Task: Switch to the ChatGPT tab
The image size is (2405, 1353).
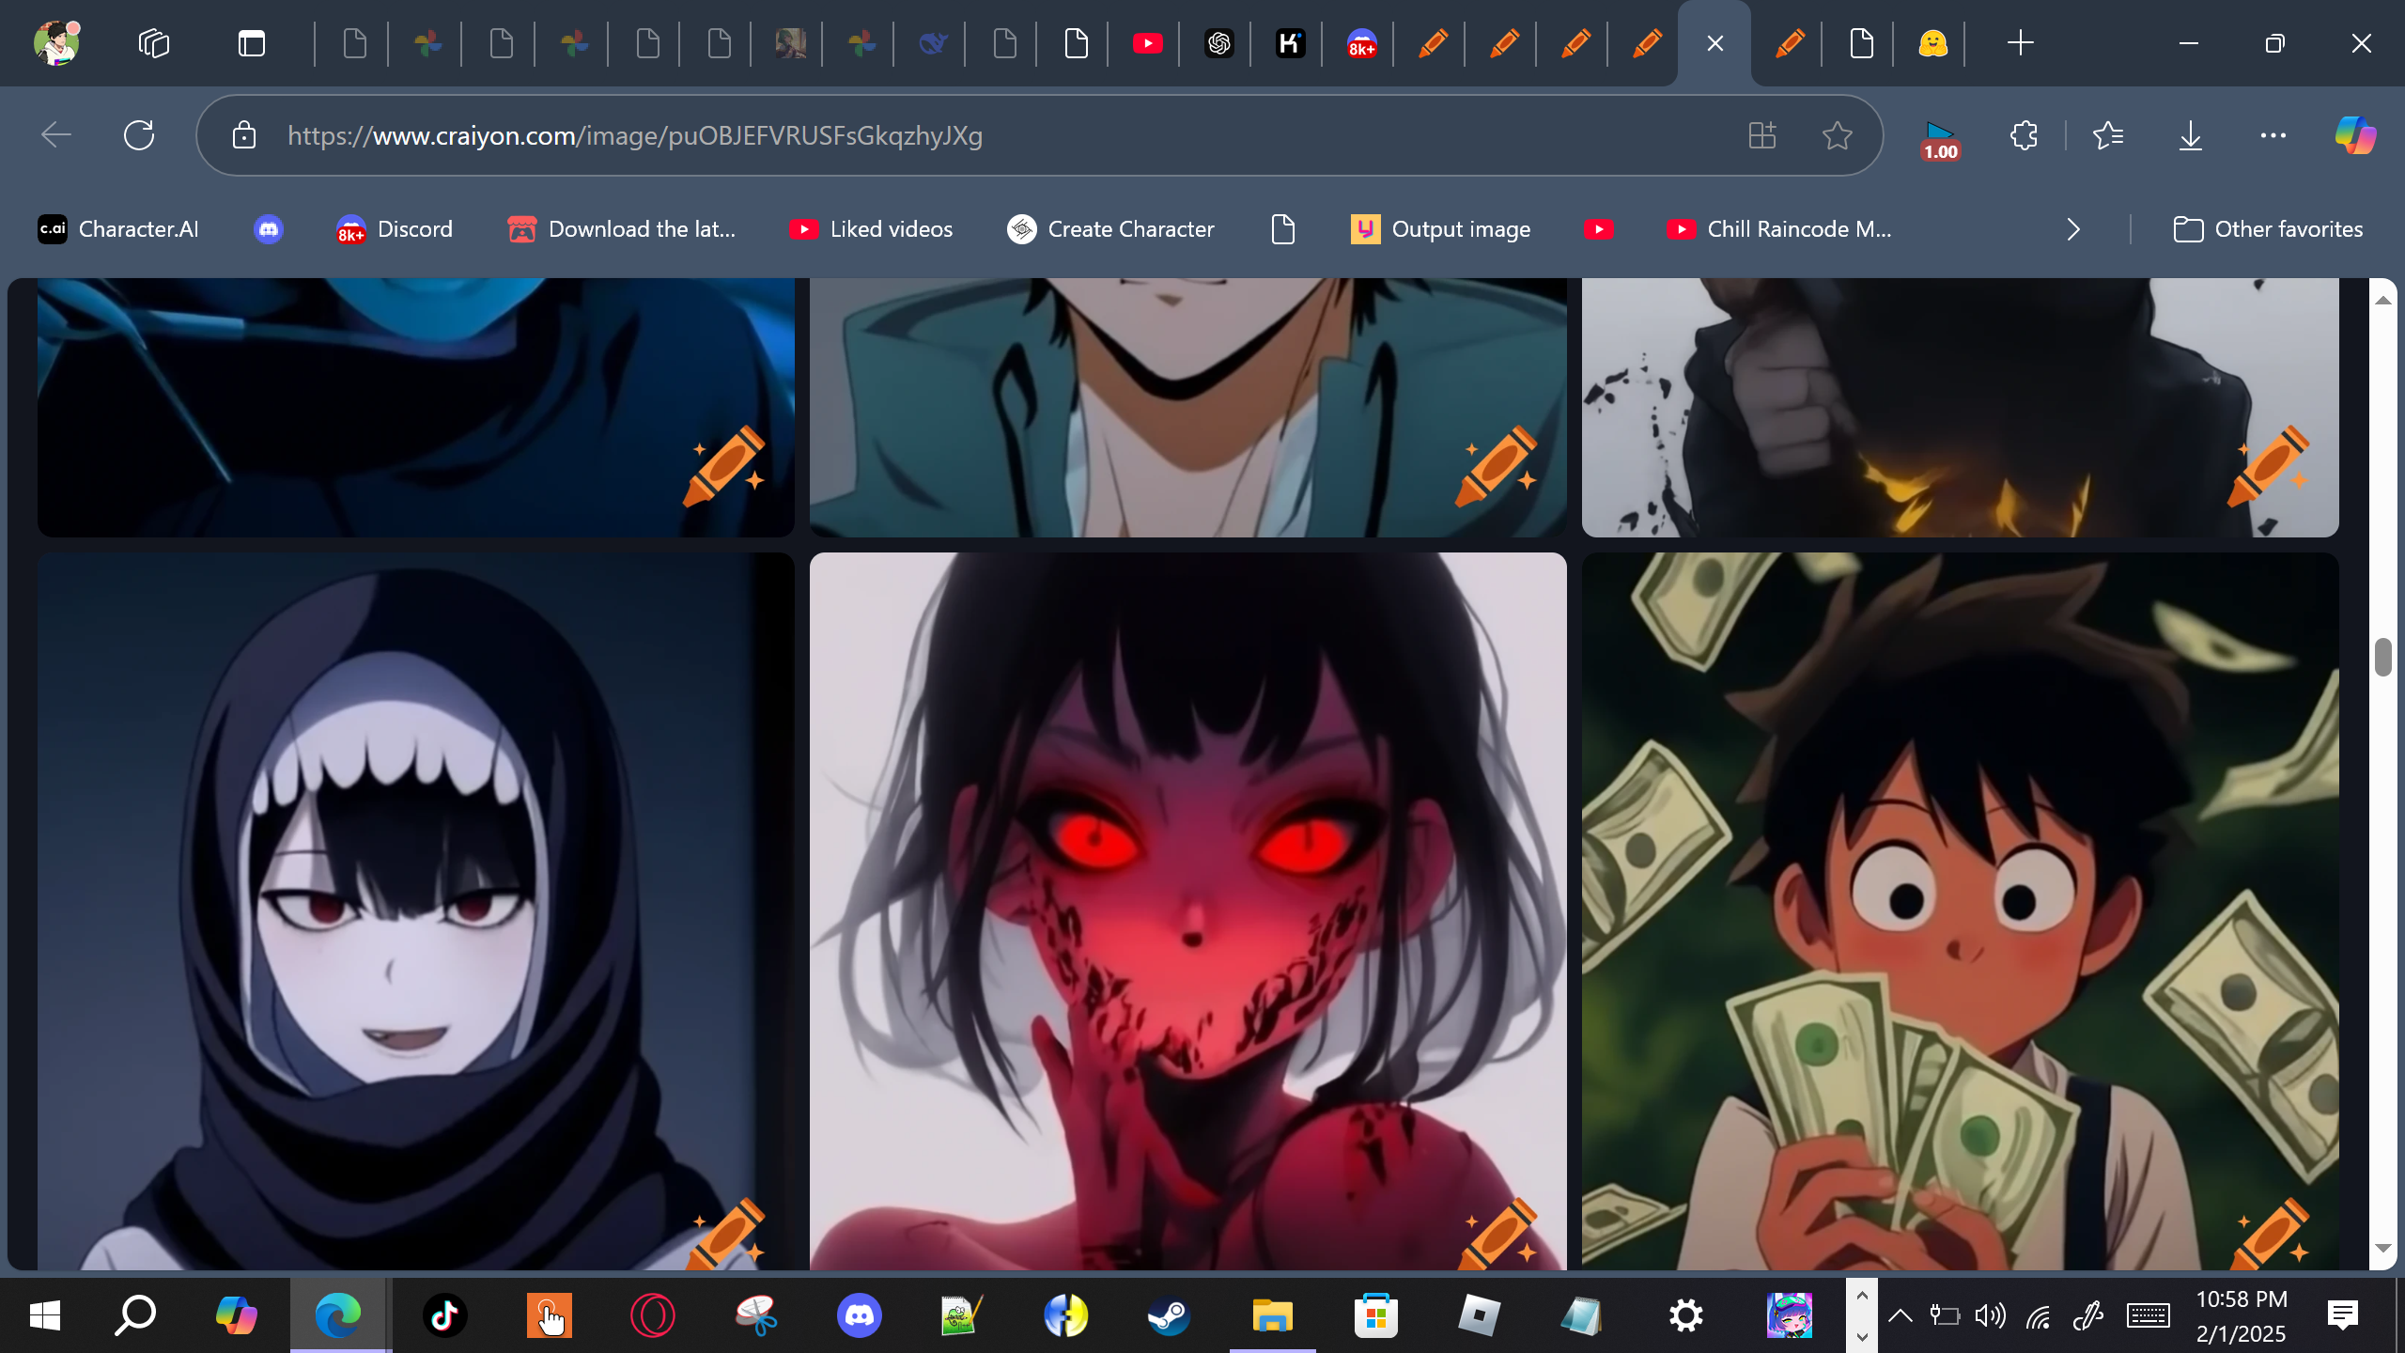Action: pos(1218,43)
